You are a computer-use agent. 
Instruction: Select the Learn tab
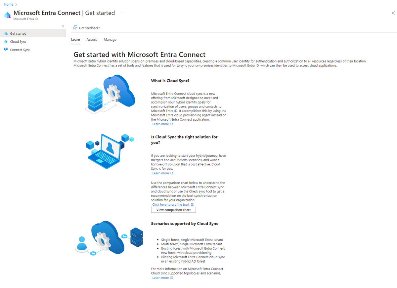[x=75, y=40]
